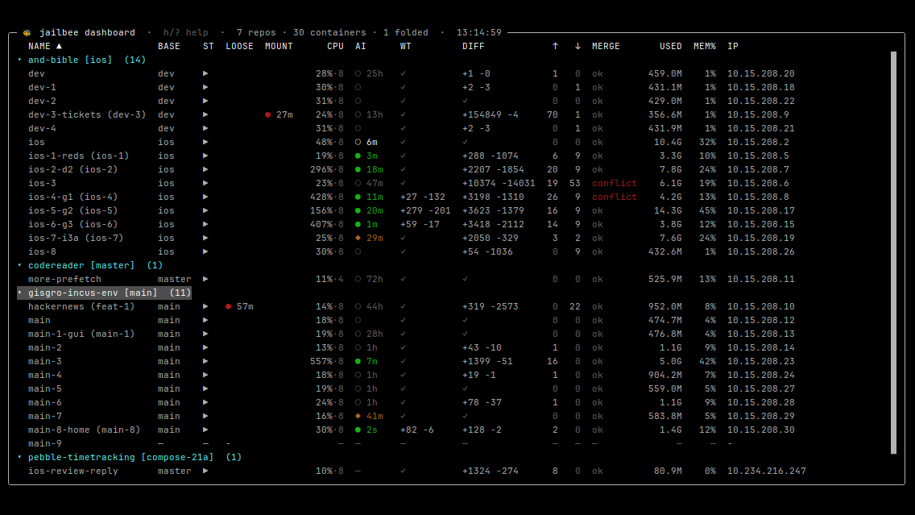The image size is (915, 515).
Task: Open the h/? help hint
Action: (x=185, y=33)
